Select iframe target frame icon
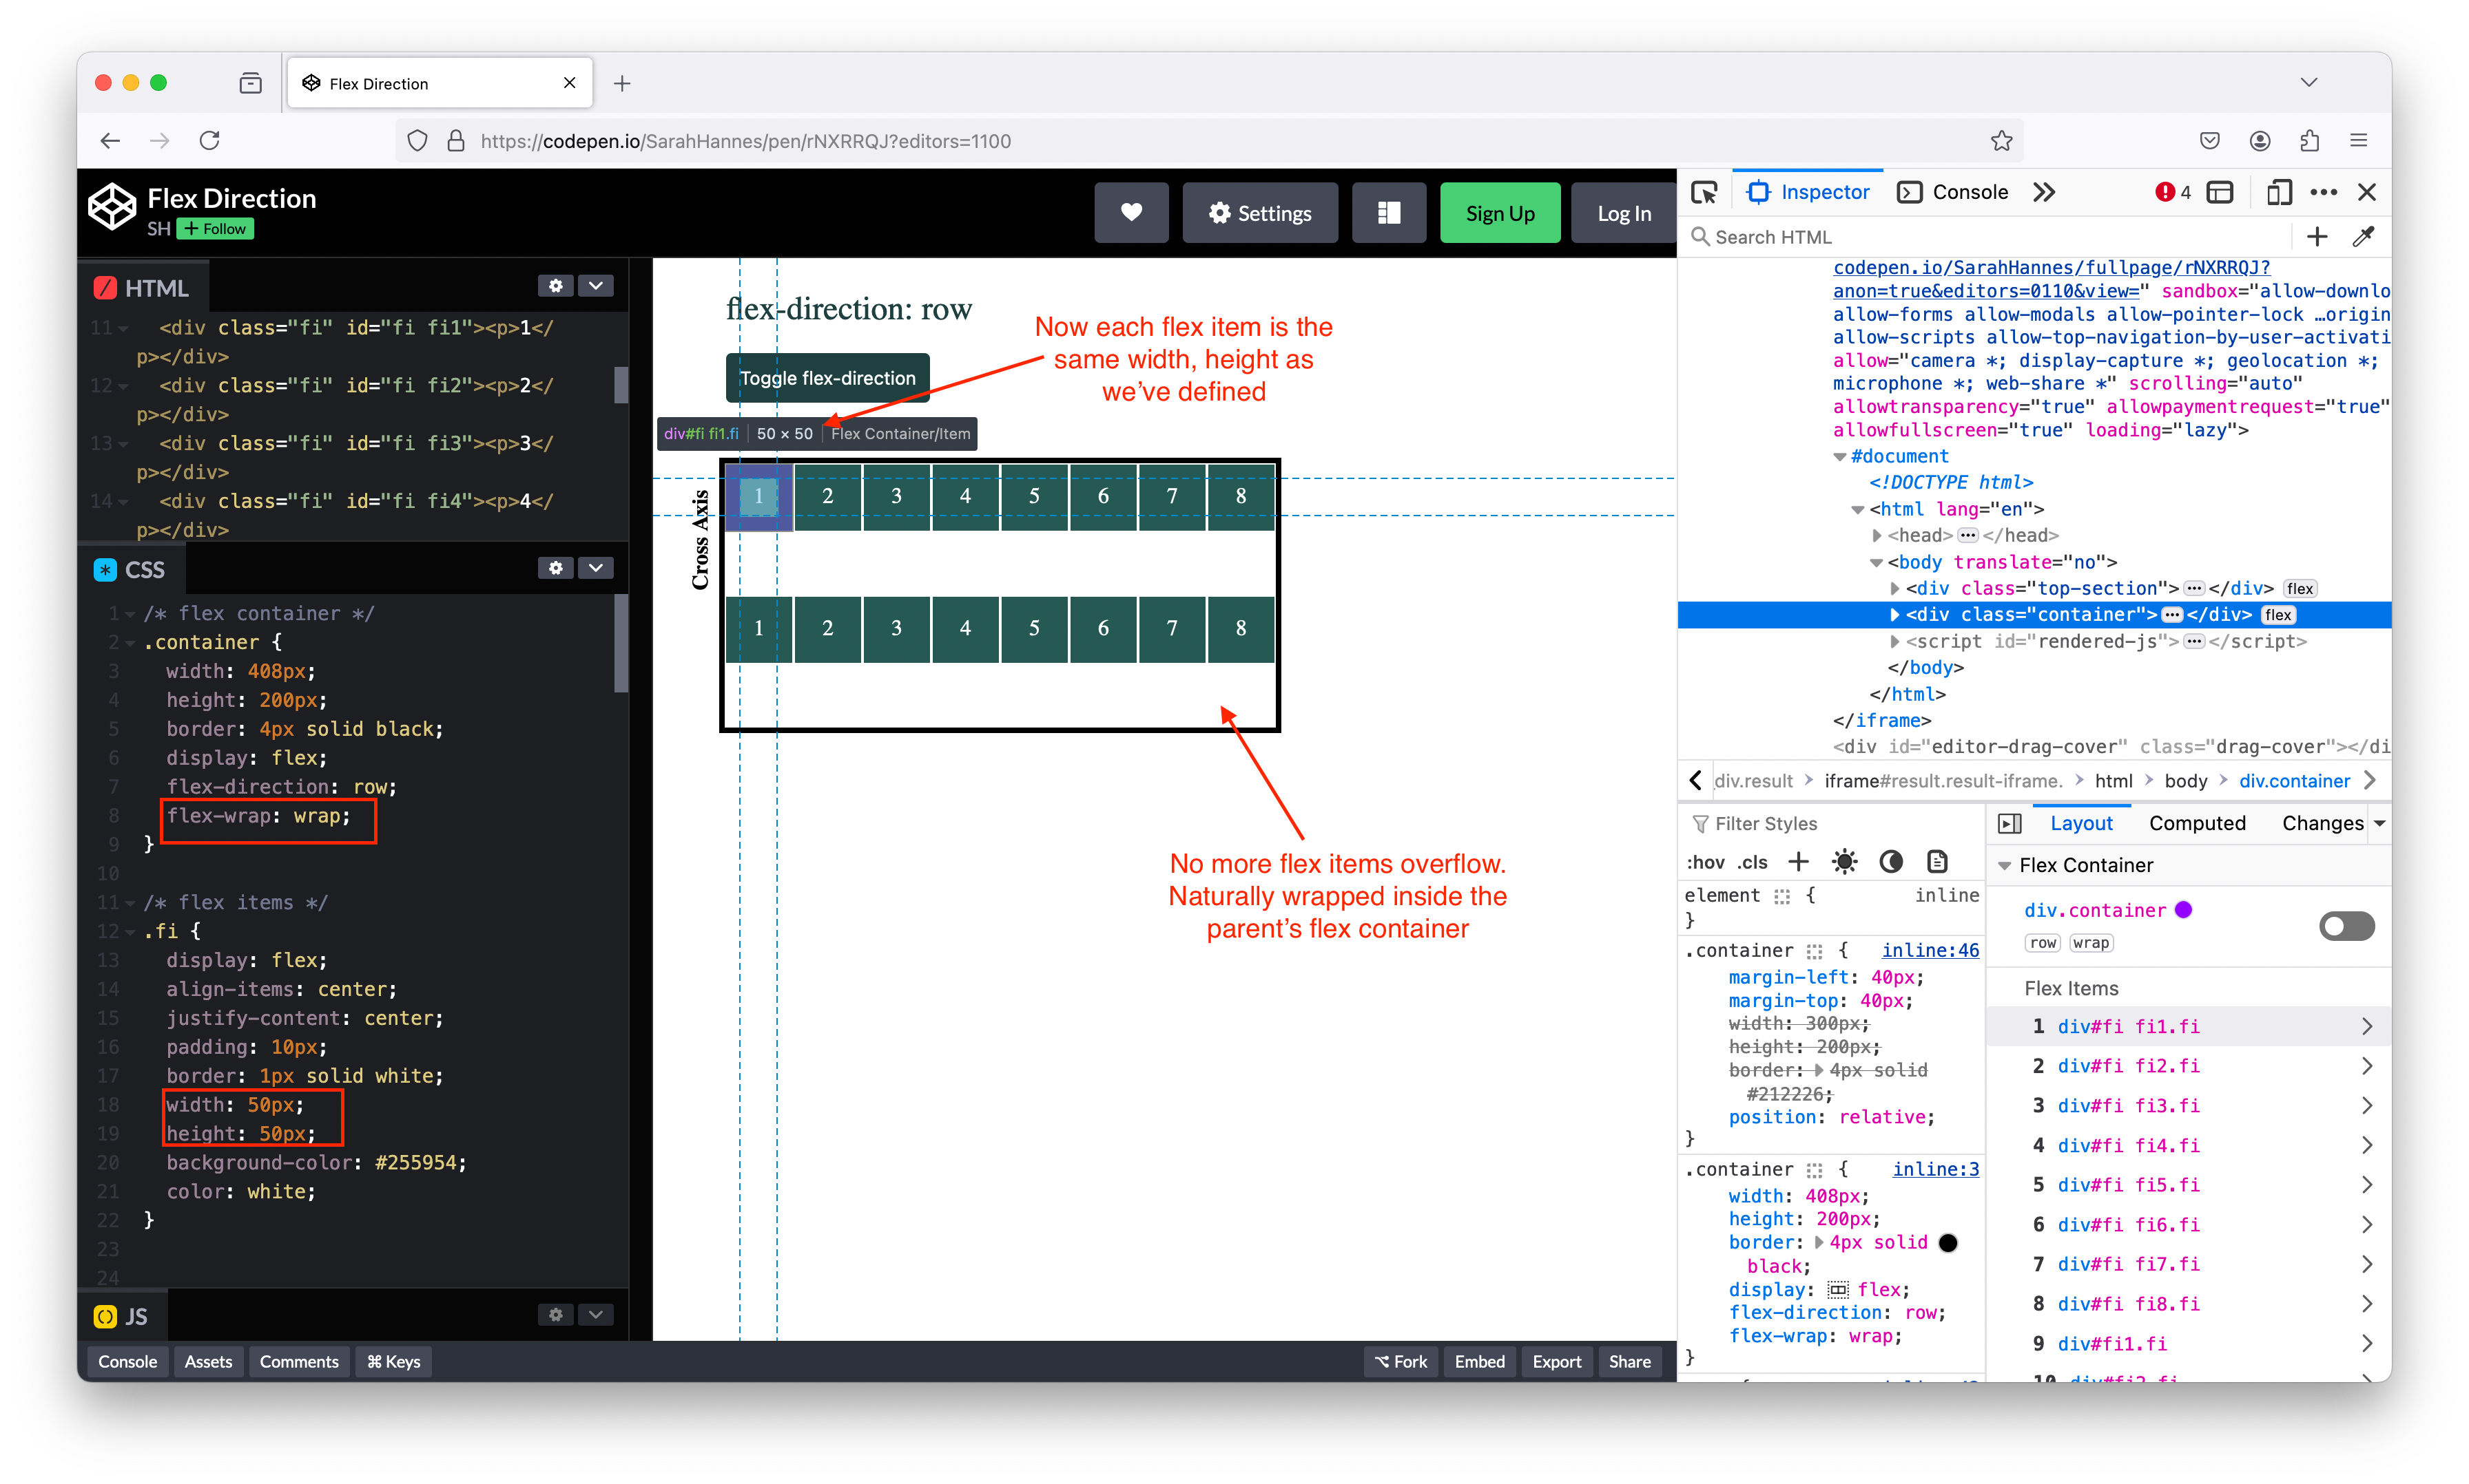This screenshot has height=1484, width=2469. click(2220, 192)
